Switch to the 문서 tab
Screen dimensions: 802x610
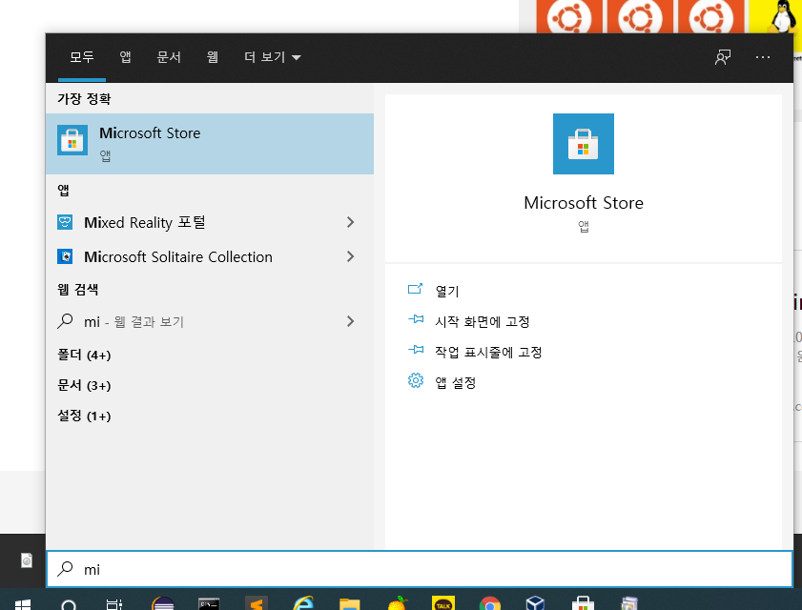tap(169, 57)
